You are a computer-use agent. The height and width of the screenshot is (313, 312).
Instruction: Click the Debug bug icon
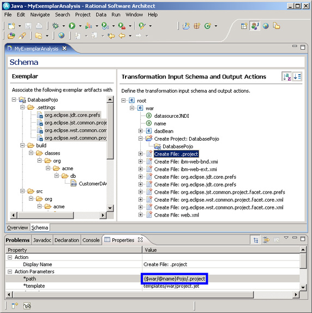56,26
